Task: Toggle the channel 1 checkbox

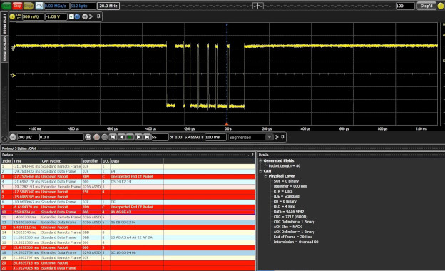Action: pyautogui.click(x=71, y=16)
